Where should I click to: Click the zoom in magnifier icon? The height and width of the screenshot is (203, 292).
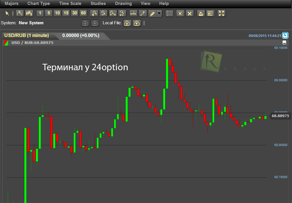coord(94,13)
